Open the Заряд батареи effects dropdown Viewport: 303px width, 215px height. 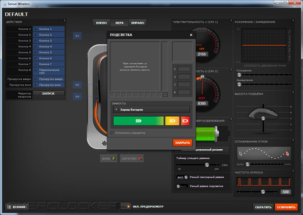point(151,110)
